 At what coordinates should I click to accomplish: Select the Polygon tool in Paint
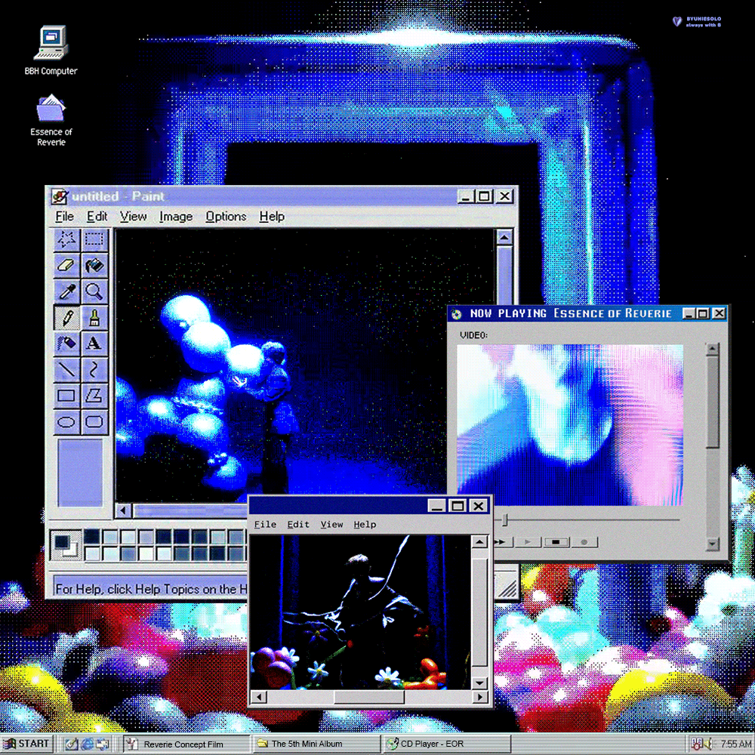click(x=94, y=395)
